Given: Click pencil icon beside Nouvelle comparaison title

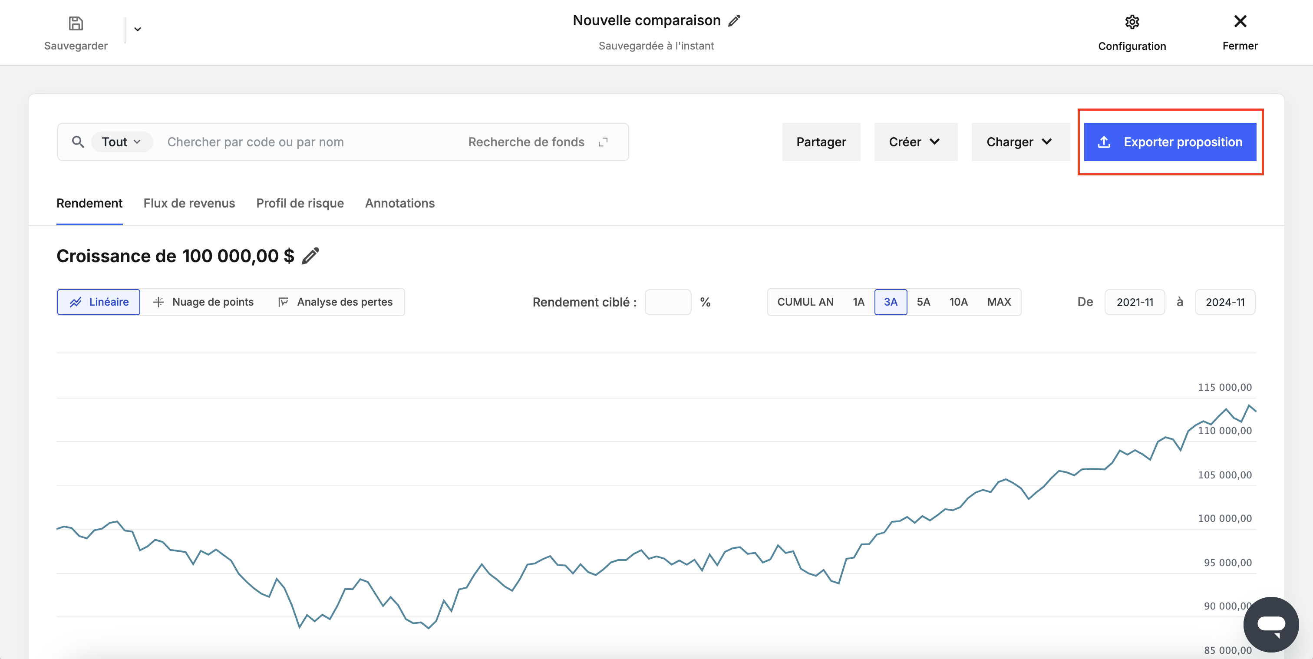Looking at the screenshot, I should (734, 21).
